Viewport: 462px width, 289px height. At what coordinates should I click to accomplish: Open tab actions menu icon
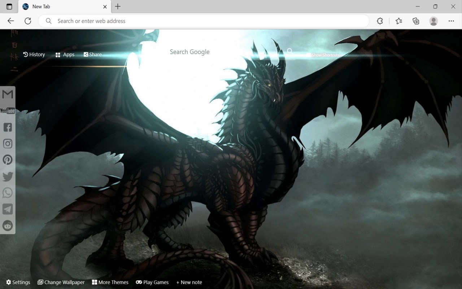pyautogui.click(x=9, y=7)
